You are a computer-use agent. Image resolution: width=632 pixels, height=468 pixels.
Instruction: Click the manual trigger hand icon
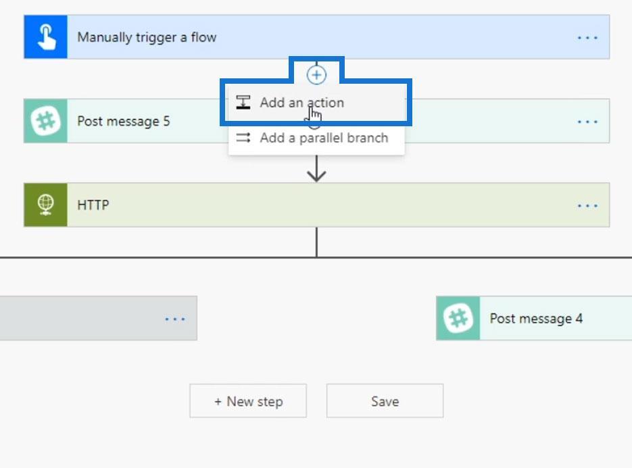click(45, 37)
